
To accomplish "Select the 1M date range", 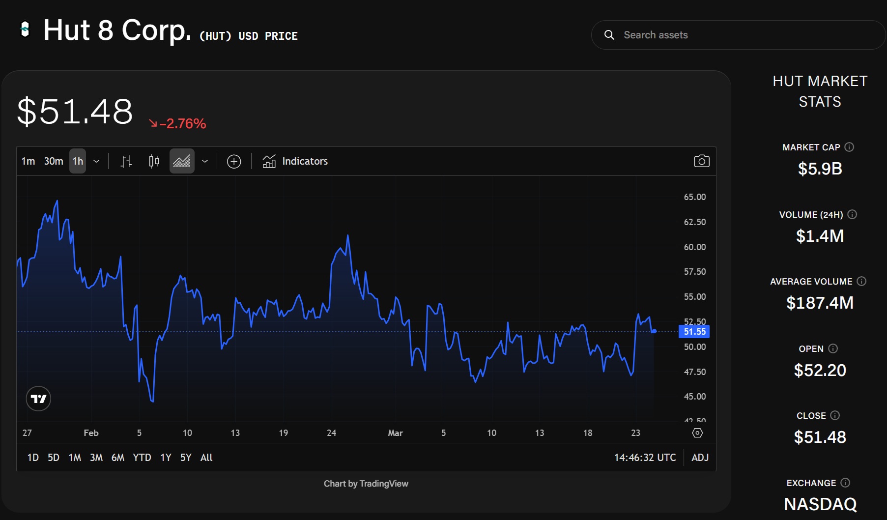I will (75, 458).
